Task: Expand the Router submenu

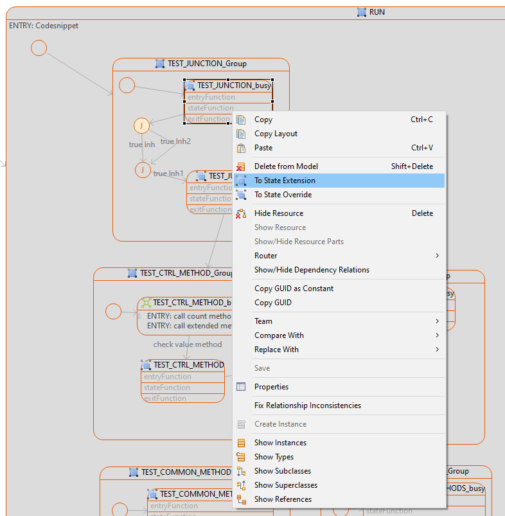Action: click(x=265, y=256)
